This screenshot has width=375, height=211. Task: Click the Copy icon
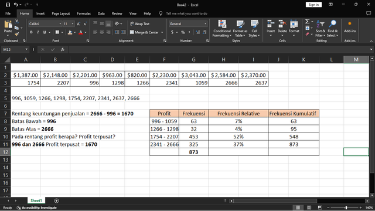click(16, 28)
